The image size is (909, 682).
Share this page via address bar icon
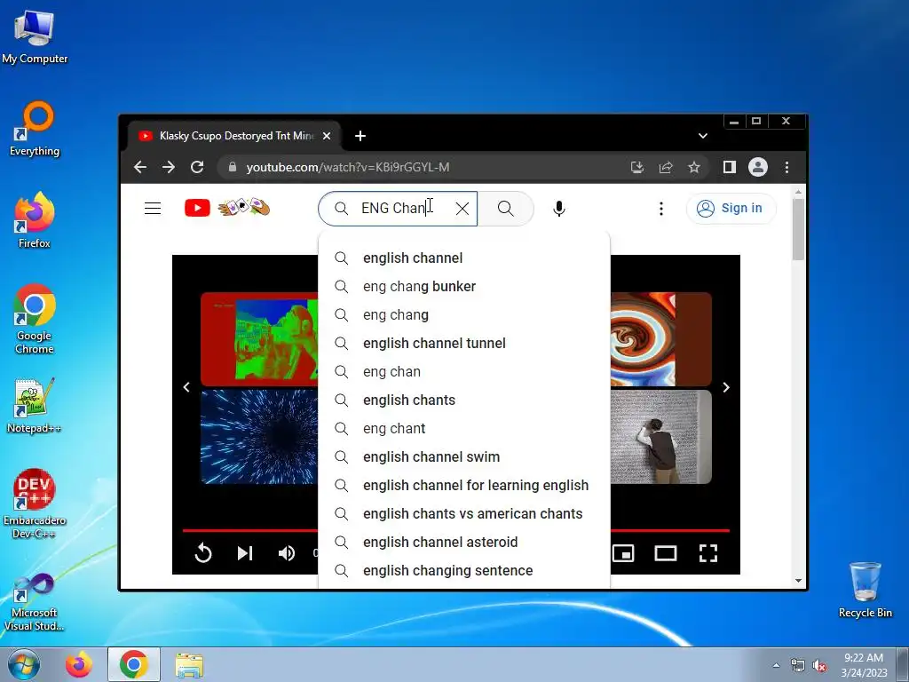click(666, 168)
